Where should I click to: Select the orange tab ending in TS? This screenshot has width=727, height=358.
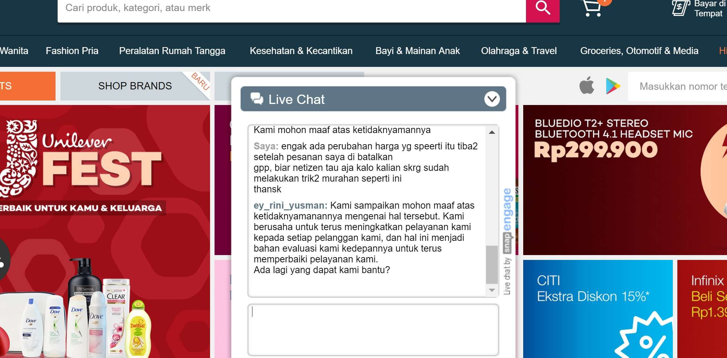pos(28,86)
